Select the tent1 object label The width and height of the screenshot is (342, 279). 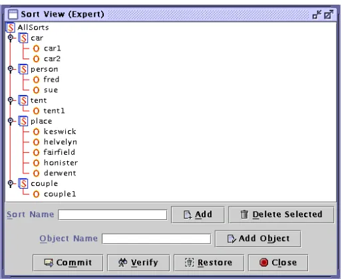coord(54,111)
